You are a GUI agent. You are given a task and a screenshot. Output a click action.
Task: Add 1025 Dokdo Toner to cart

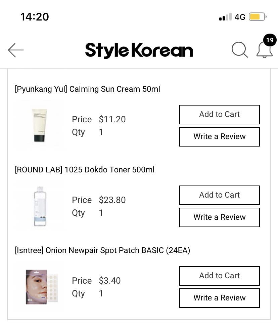pos(219,195)
